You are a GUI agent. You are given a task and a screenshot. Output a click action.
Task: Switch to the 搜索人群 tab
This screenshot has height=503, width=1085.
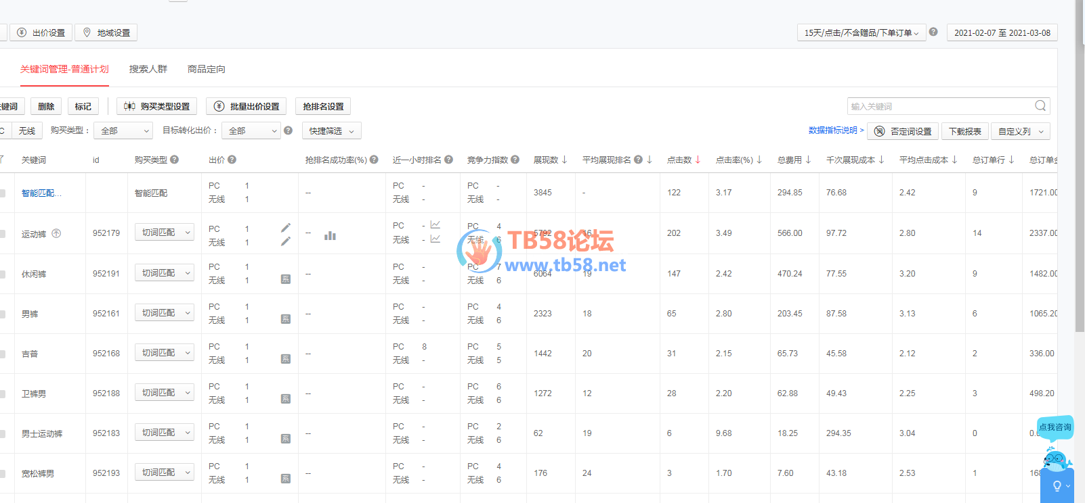(148, 69)
